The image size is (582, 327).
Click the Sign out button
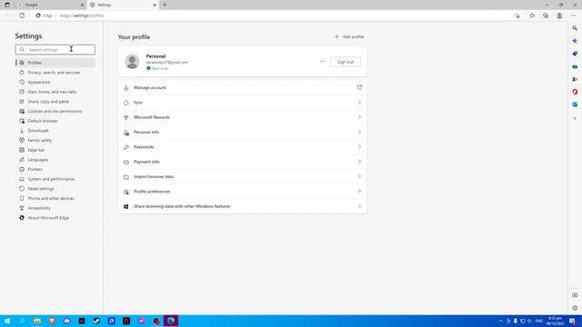tap(346, 62)
